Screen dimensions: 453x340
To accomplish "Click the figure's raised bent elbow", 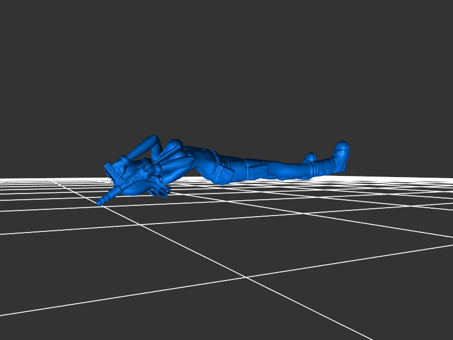I will tap(152, 139).
